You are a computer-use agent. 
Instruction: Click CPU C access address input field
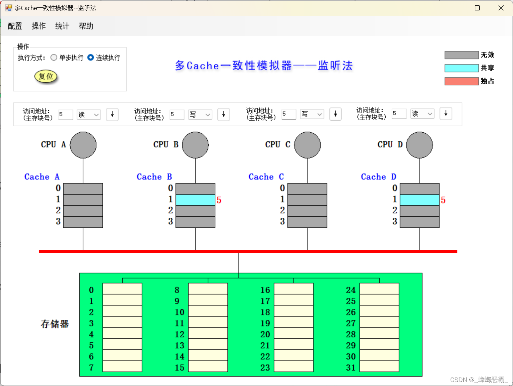pyautogui.click(x=289, y=114)
